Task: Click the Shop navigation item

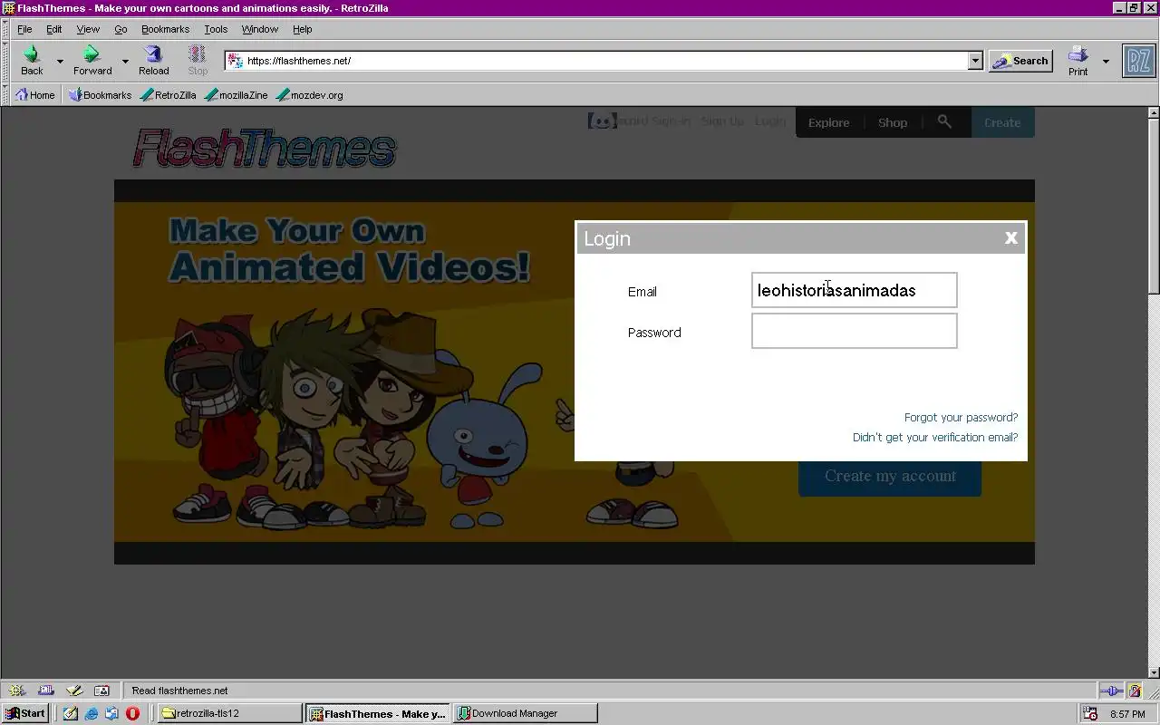Action: pyautogui.click(x=893, y=122)
